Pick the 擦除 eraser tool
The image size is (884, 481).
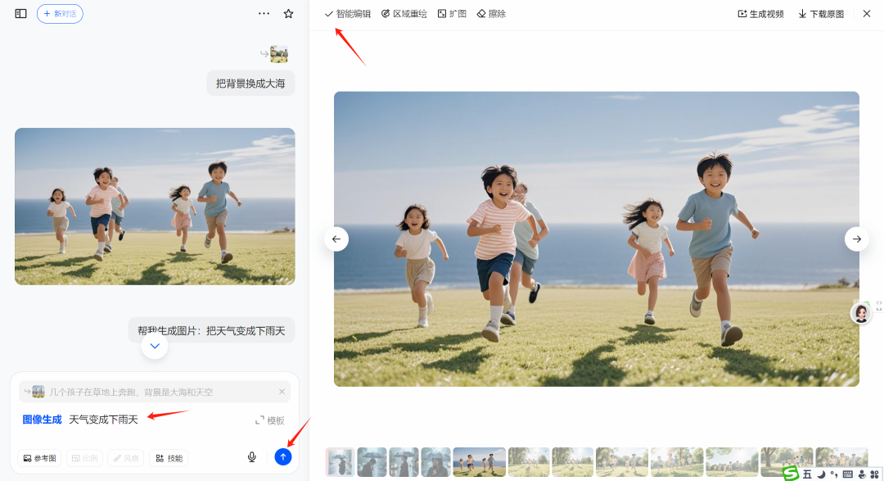coord(491,14)
